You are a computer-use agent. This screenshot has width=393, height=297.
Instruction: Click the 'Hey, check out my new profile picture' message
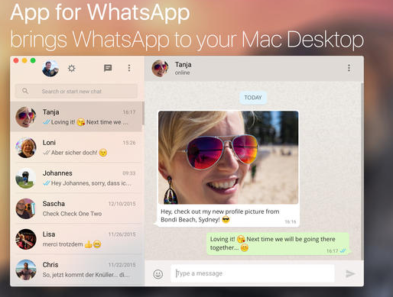tap(220, 215)
